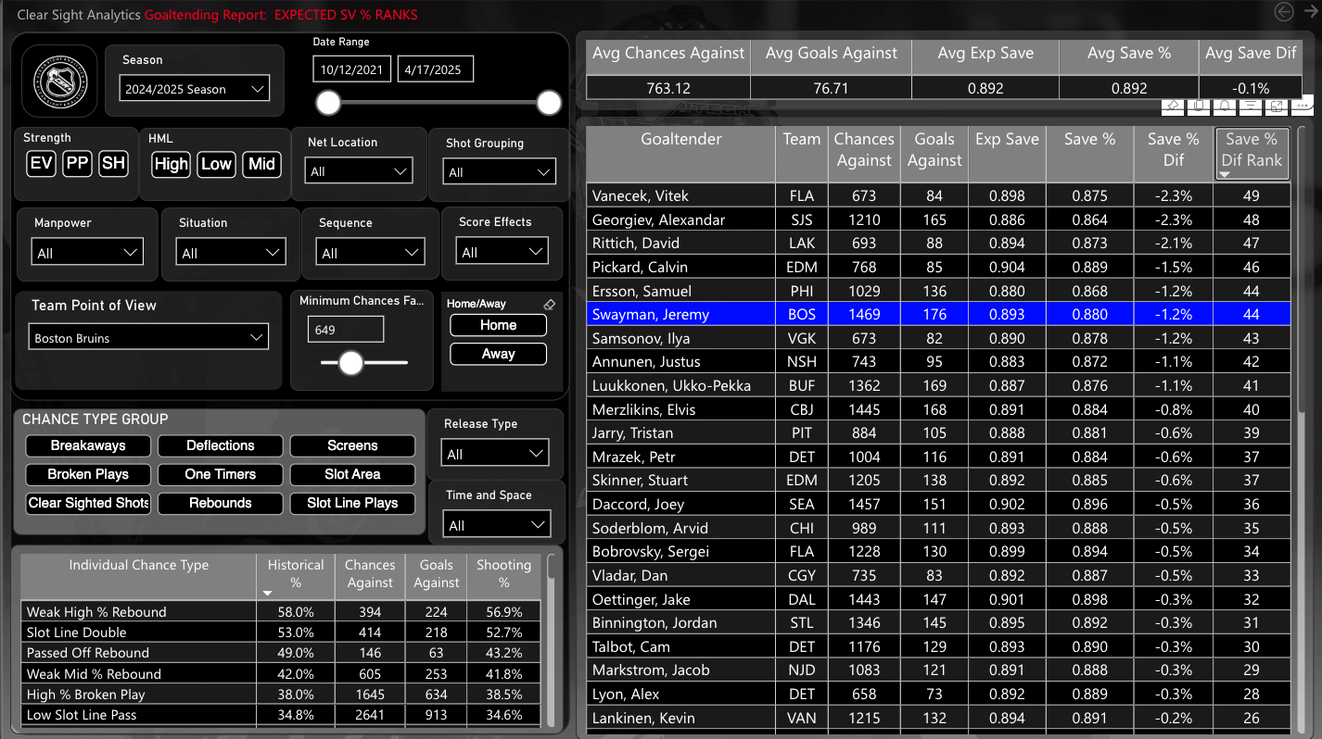Select the Screens chance type
This screenshot has width=1322, height=739.
tap(352, 445)
